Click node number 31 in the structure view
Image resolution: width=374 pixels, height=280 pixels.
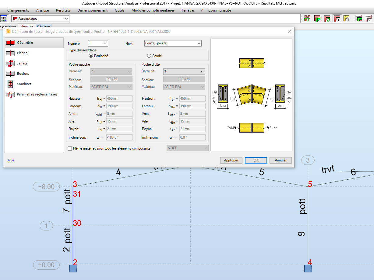coord(77,194)
